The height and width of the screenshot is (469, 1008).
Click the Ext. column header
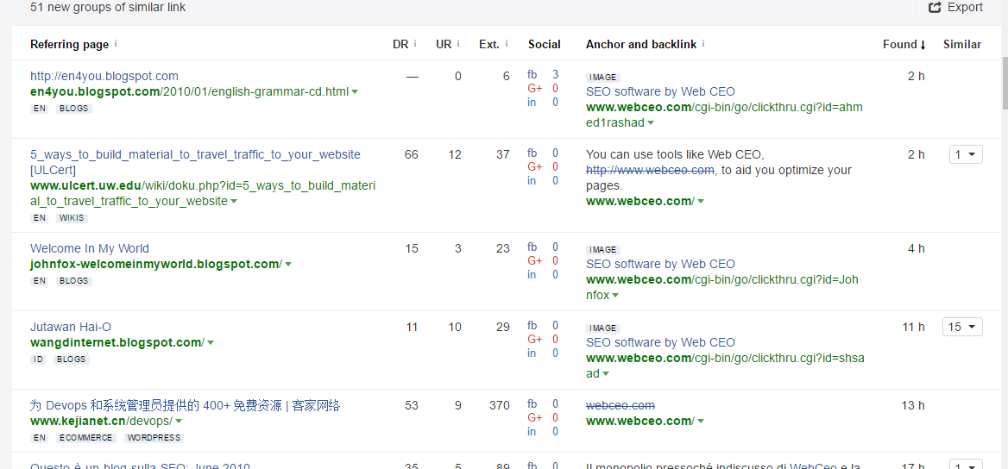tap(489, 44)
